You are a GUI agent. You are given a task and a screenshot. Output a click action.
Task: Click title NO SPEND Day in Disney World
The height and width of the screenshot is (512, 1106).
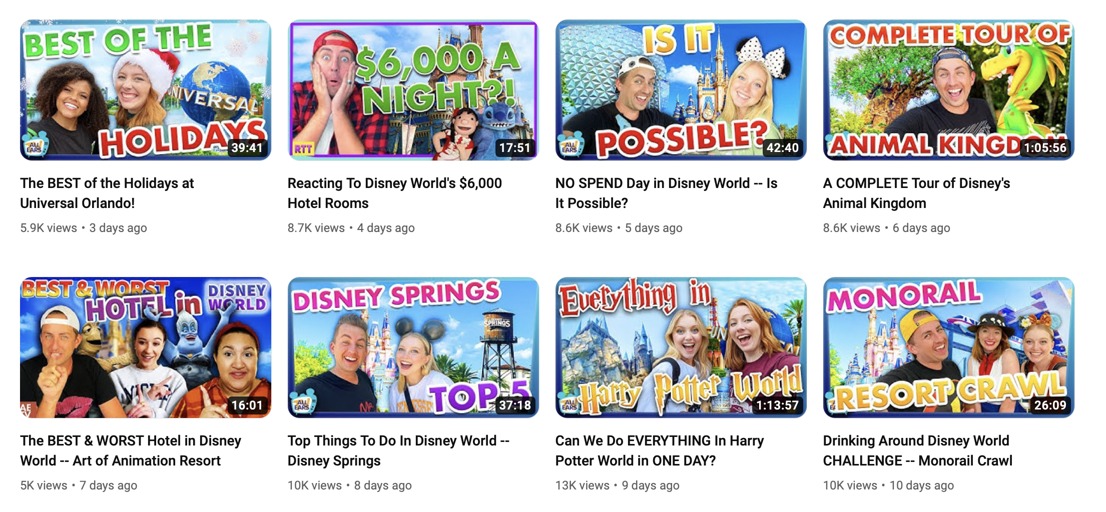(667, 193)
